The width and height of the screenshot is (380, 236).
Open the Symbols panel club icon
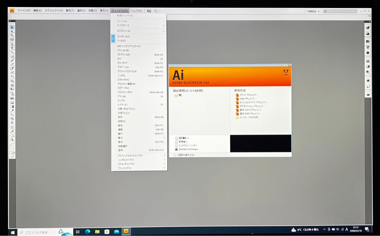(368, 53)
